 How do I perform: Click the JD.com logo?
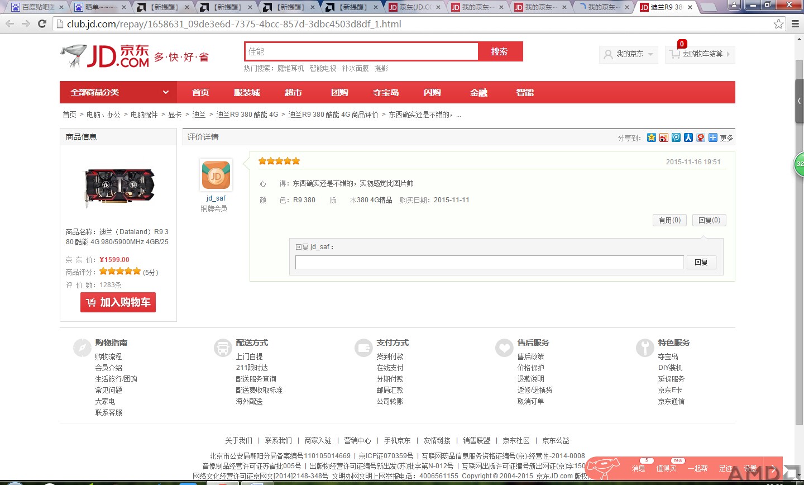click(x=105, y=56)
